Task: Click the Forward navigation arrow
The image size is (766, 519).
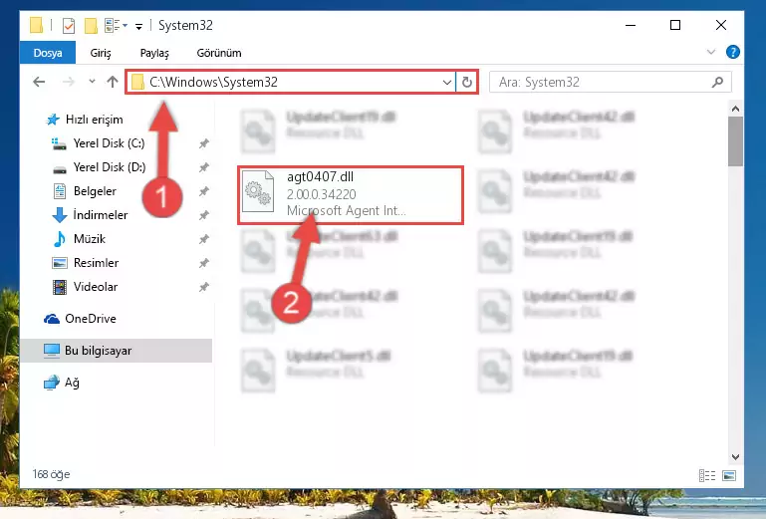Action: [x=69, y=82]
